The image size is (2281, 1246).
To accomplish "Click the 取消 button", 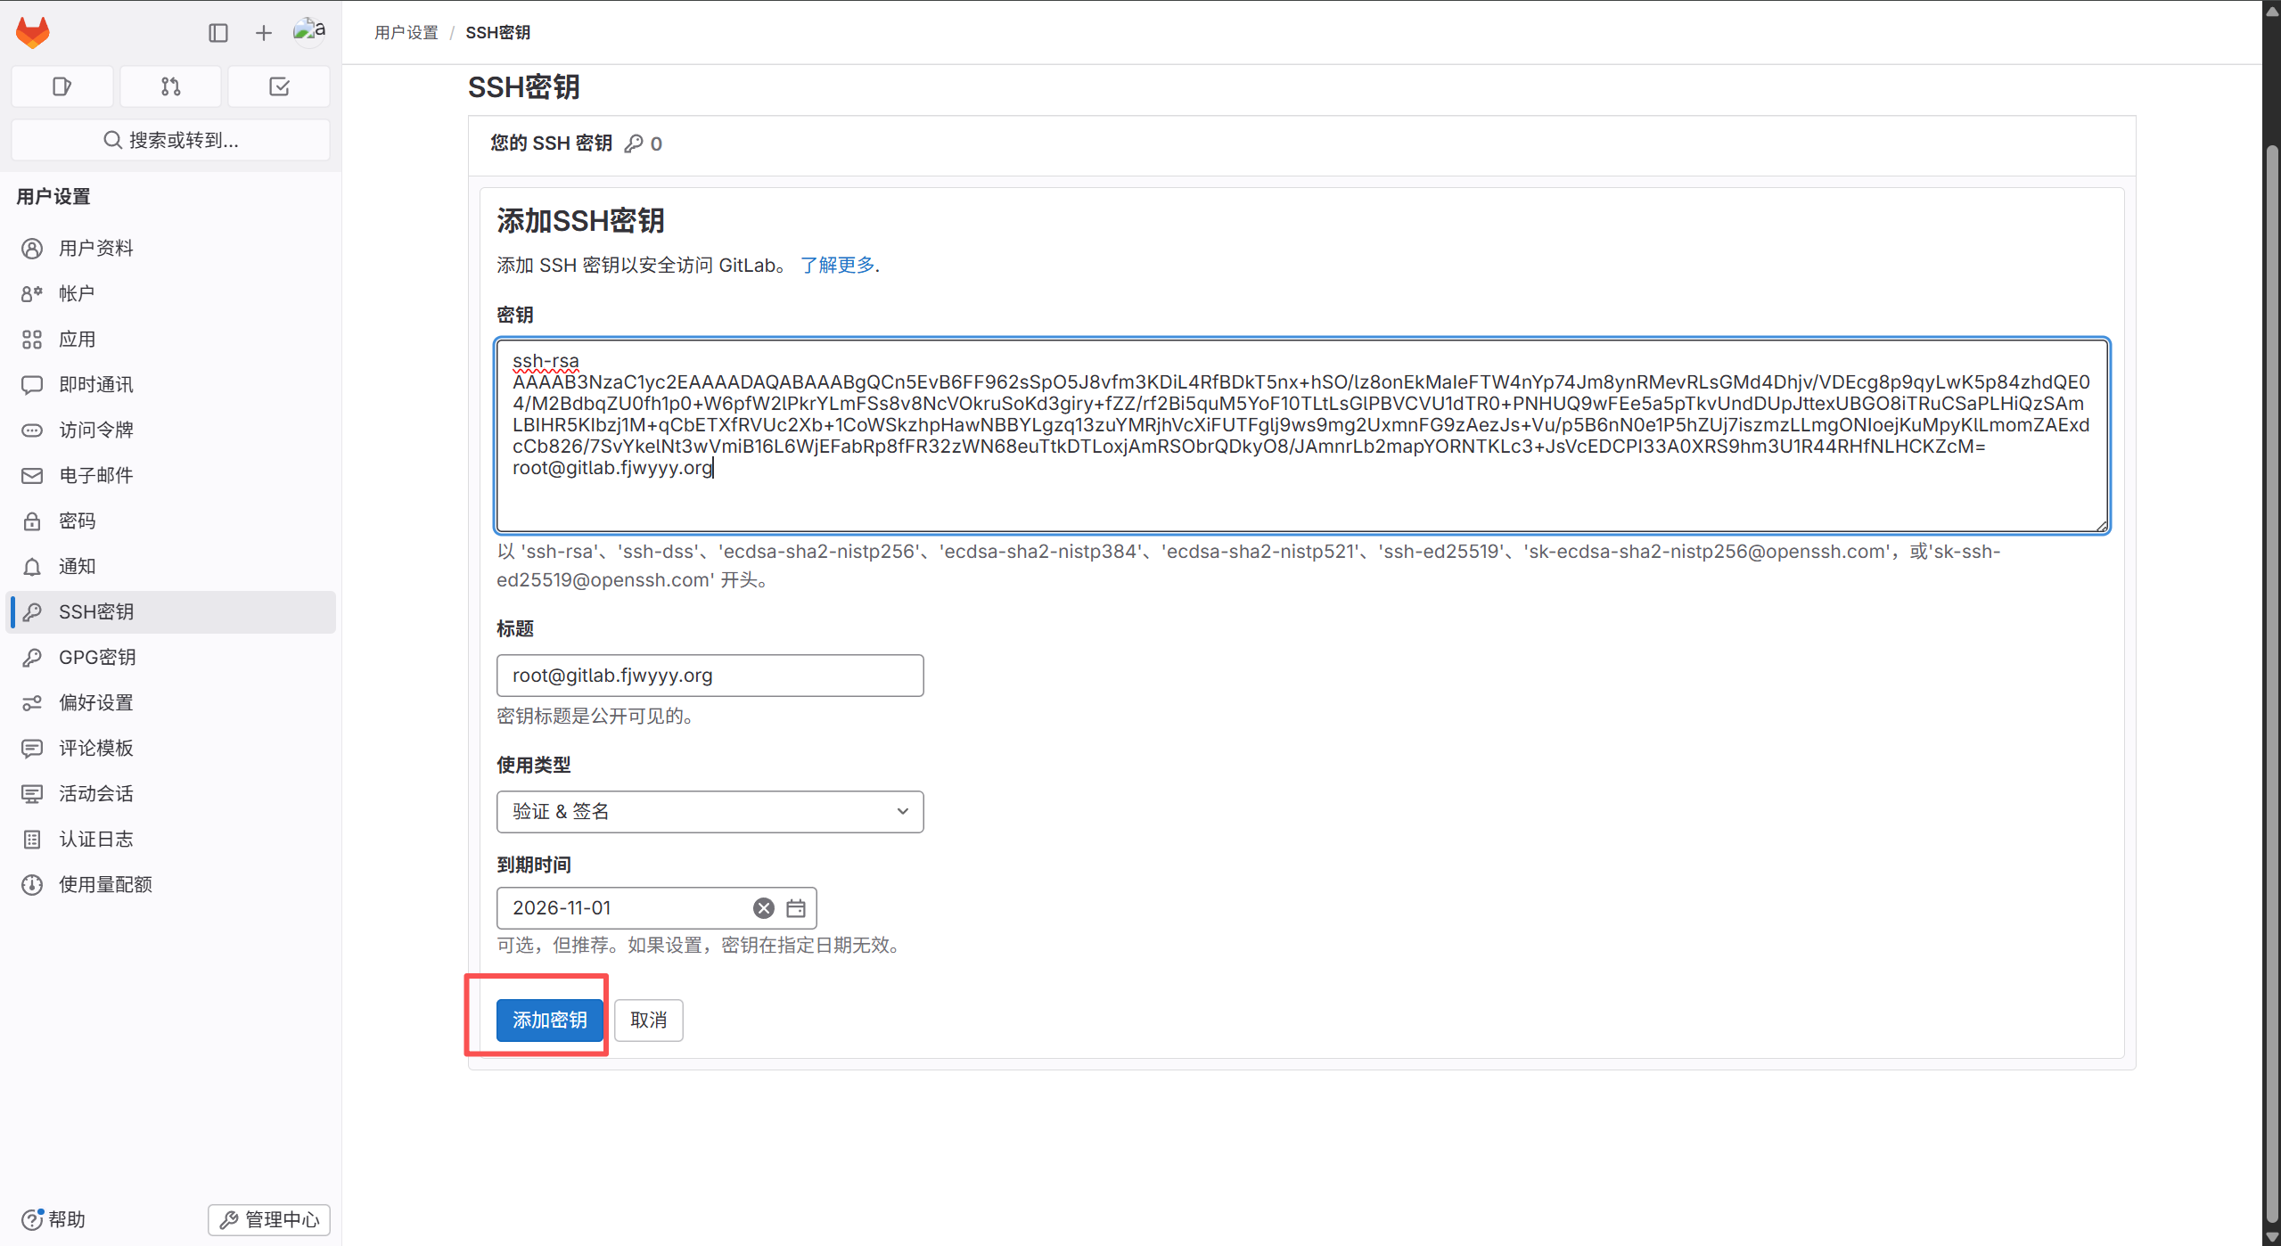I will (648, 1021).
